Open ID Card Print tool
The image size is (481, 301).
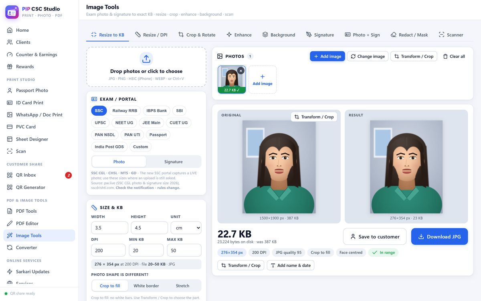click(x=39, y=103)
